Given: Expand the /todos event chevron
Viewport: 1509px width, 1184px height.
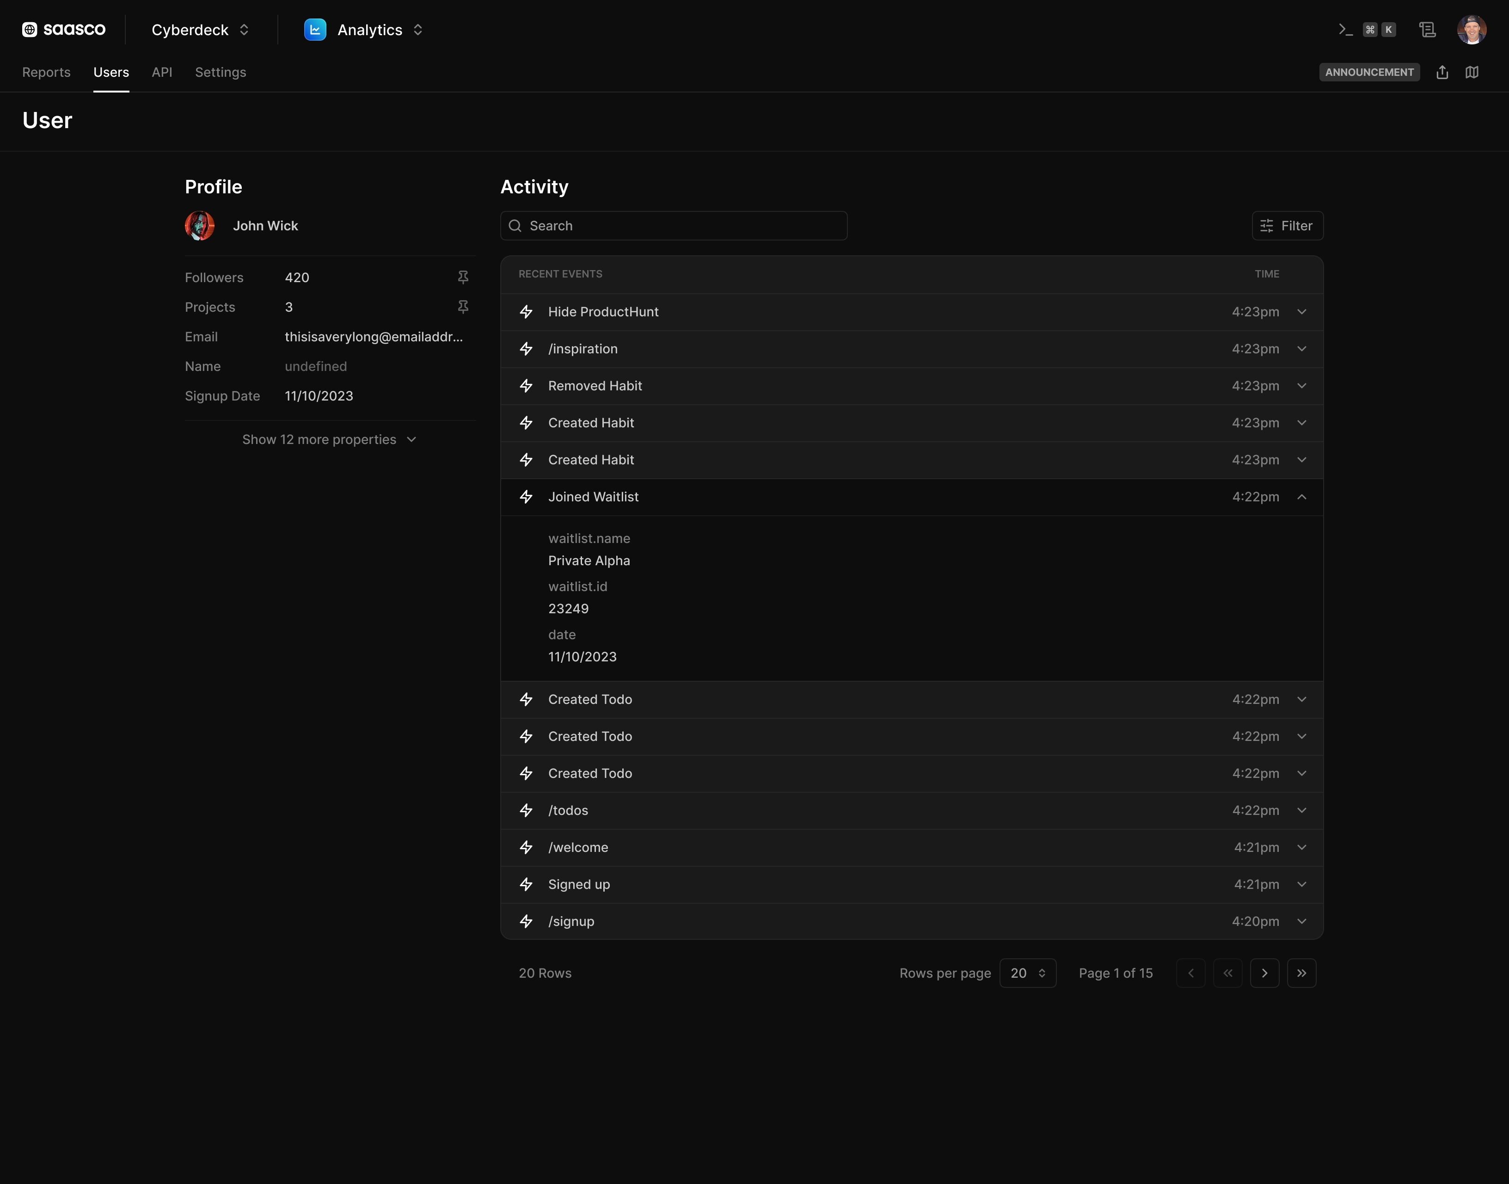Looking at the screenshot, I should click(1302, 810).
